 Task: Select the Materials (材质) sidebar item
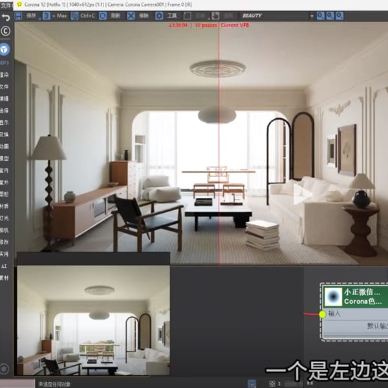[5, 206]
